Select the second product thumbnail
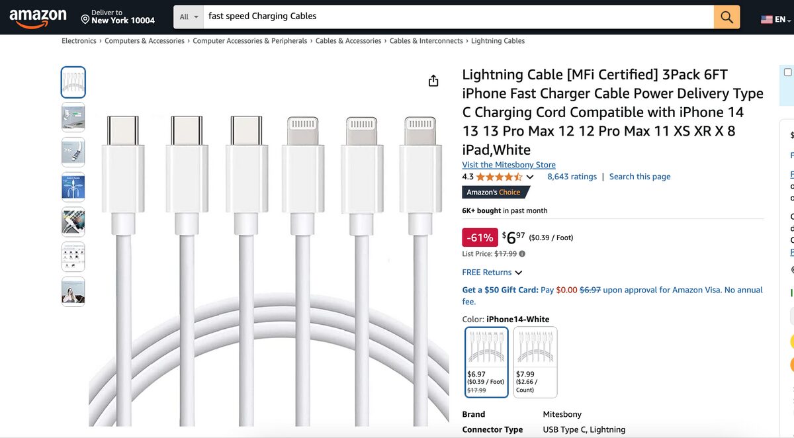794x438 pixels. point(73,116)
